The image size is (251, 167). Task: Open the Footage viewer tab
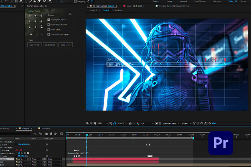(x=175, y=6)
